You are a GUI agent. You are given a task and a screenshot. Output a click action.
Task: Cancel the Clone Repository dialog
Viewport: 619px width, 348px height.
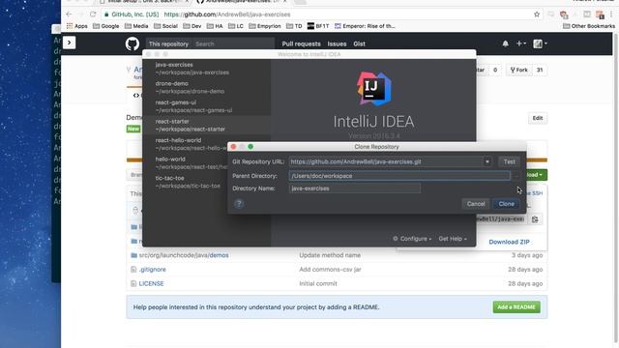tap(476, 204)
